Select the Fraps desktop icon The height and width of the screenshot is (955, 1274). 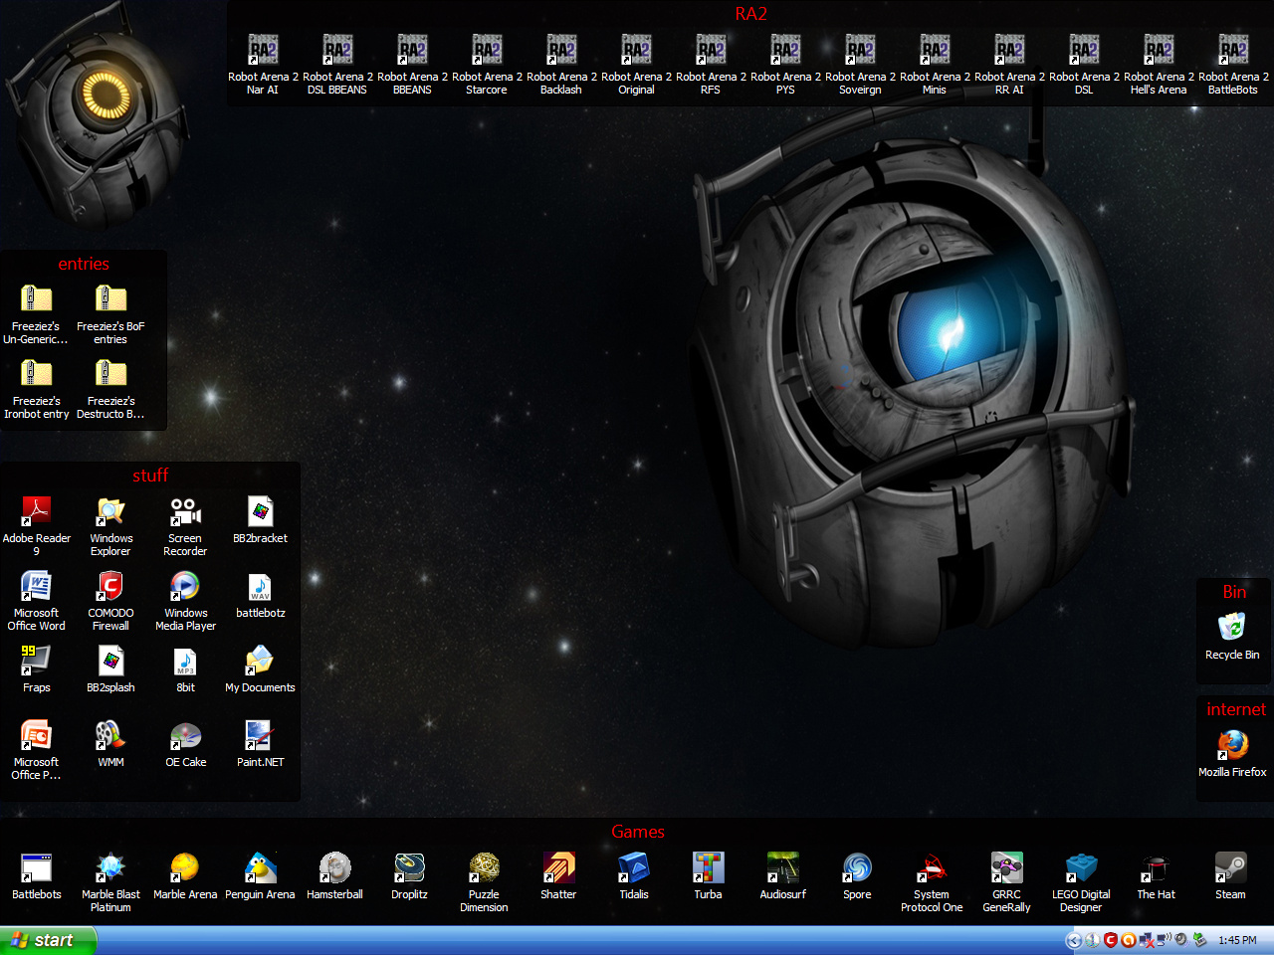tap(37, 661)
